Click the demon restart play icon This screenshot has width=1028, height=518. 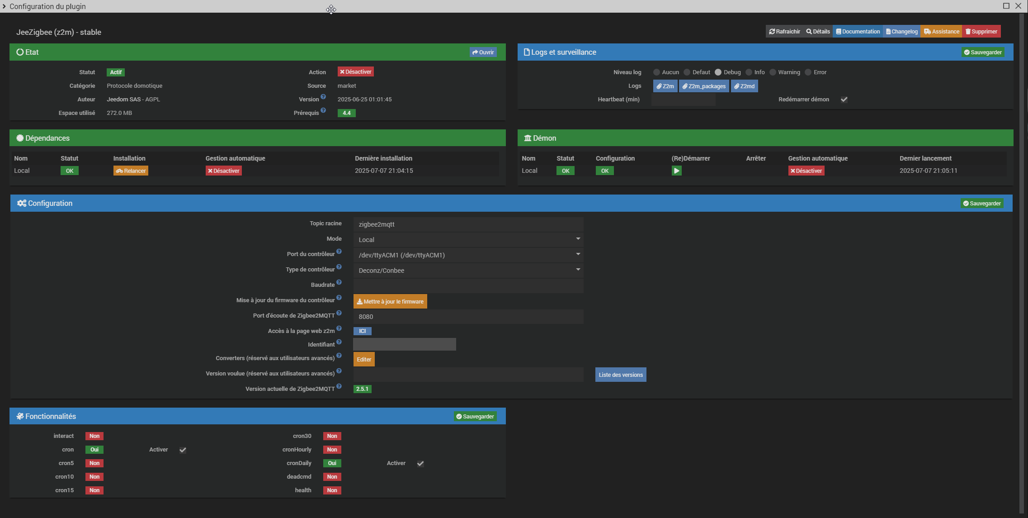676,171
